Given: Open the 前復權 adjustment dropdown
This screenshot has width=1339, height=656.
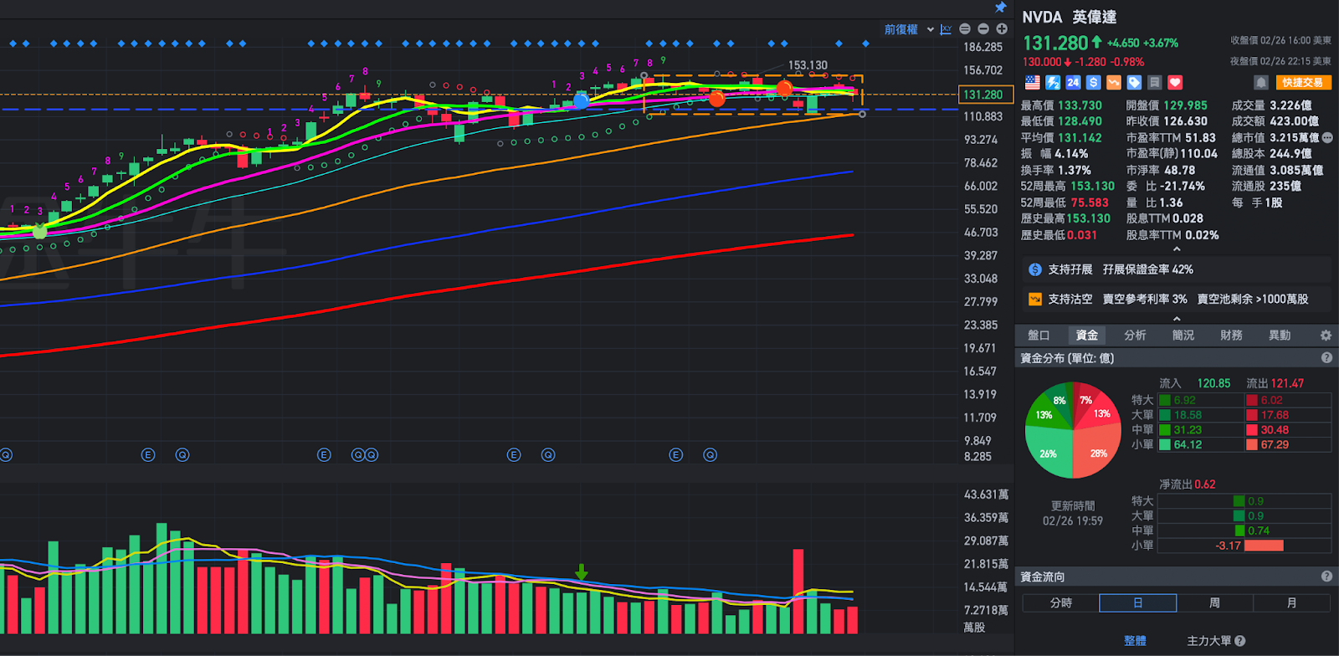Looking at the screenshot, I should tap(909, 29).
